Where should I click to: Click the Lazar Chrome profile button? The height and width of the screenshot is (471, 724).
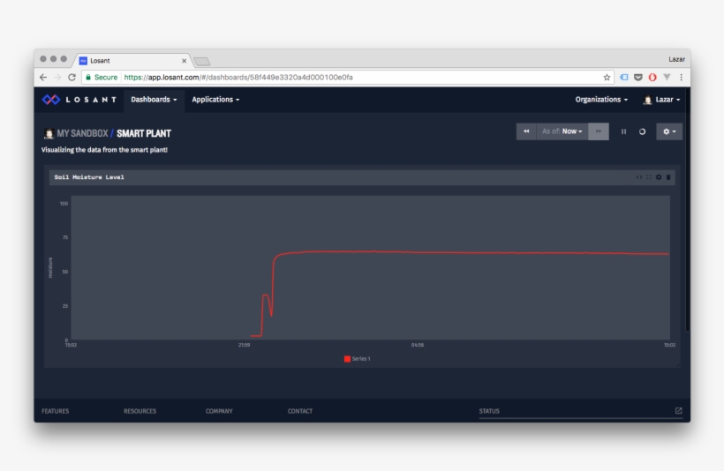676,59
